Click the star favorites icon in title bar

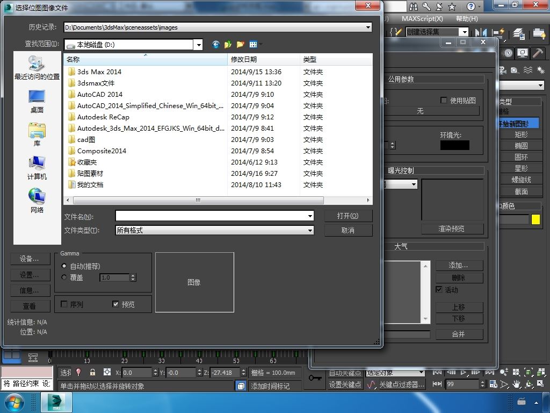pos(452,6)
